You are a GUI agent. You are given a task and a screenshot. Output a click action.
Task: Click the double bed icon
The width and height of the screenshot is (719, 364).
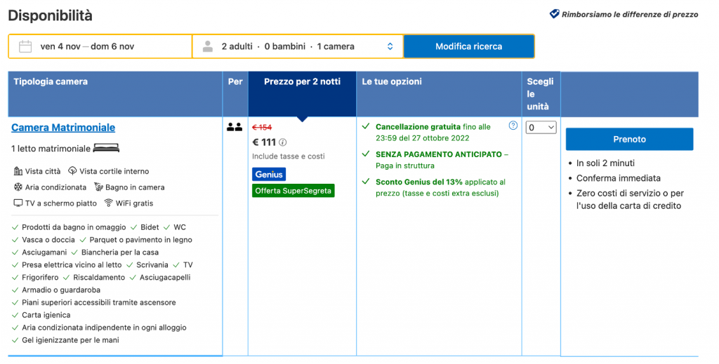tap(106, 149)
